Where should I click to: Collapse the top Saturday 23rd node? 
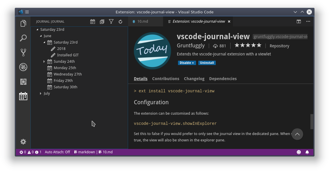37,29
